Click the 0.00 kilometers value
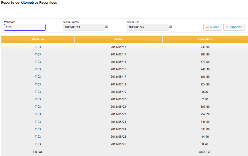This screenshot has width=248, height=156. pyautogui.click(x=205, y=92)
